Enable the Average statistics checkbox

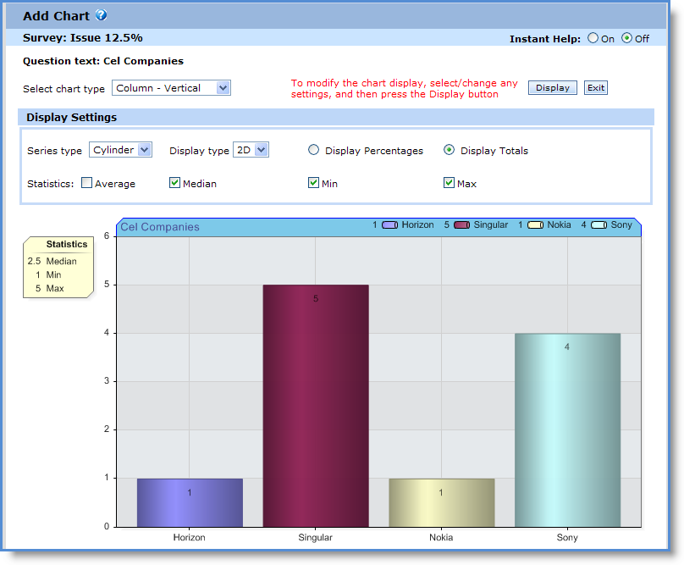(x=87, y=183)
